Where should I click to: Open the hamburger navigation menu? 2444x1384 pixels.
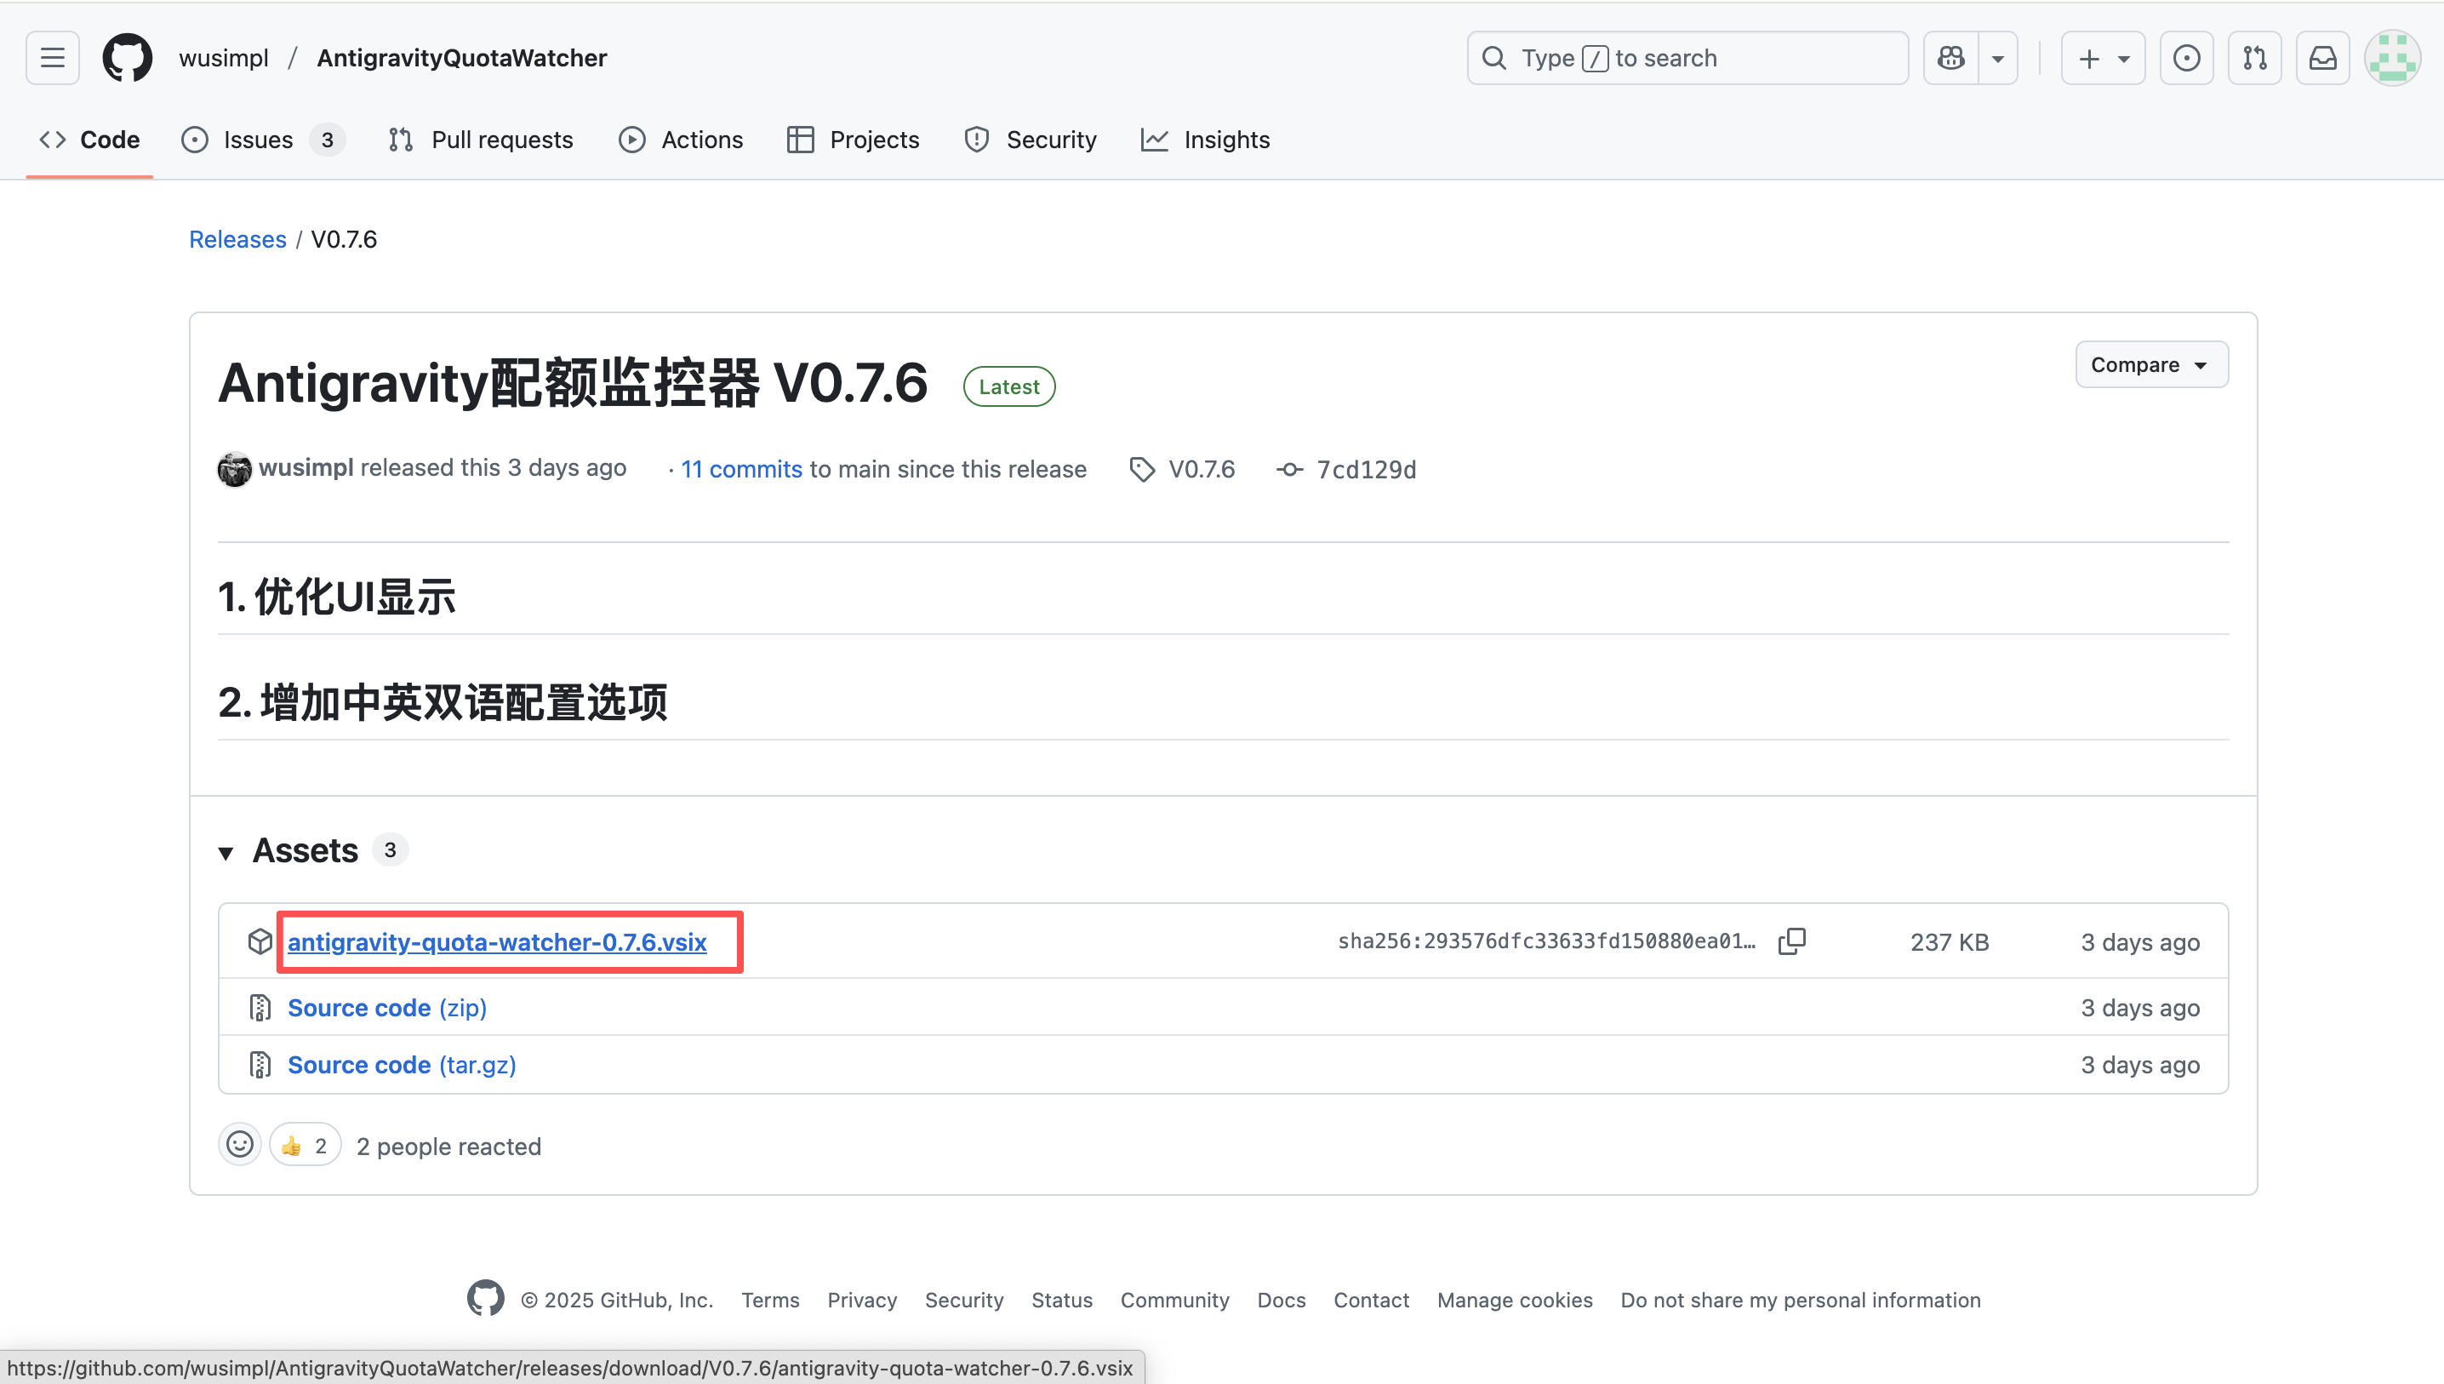[x=52, y=58]
